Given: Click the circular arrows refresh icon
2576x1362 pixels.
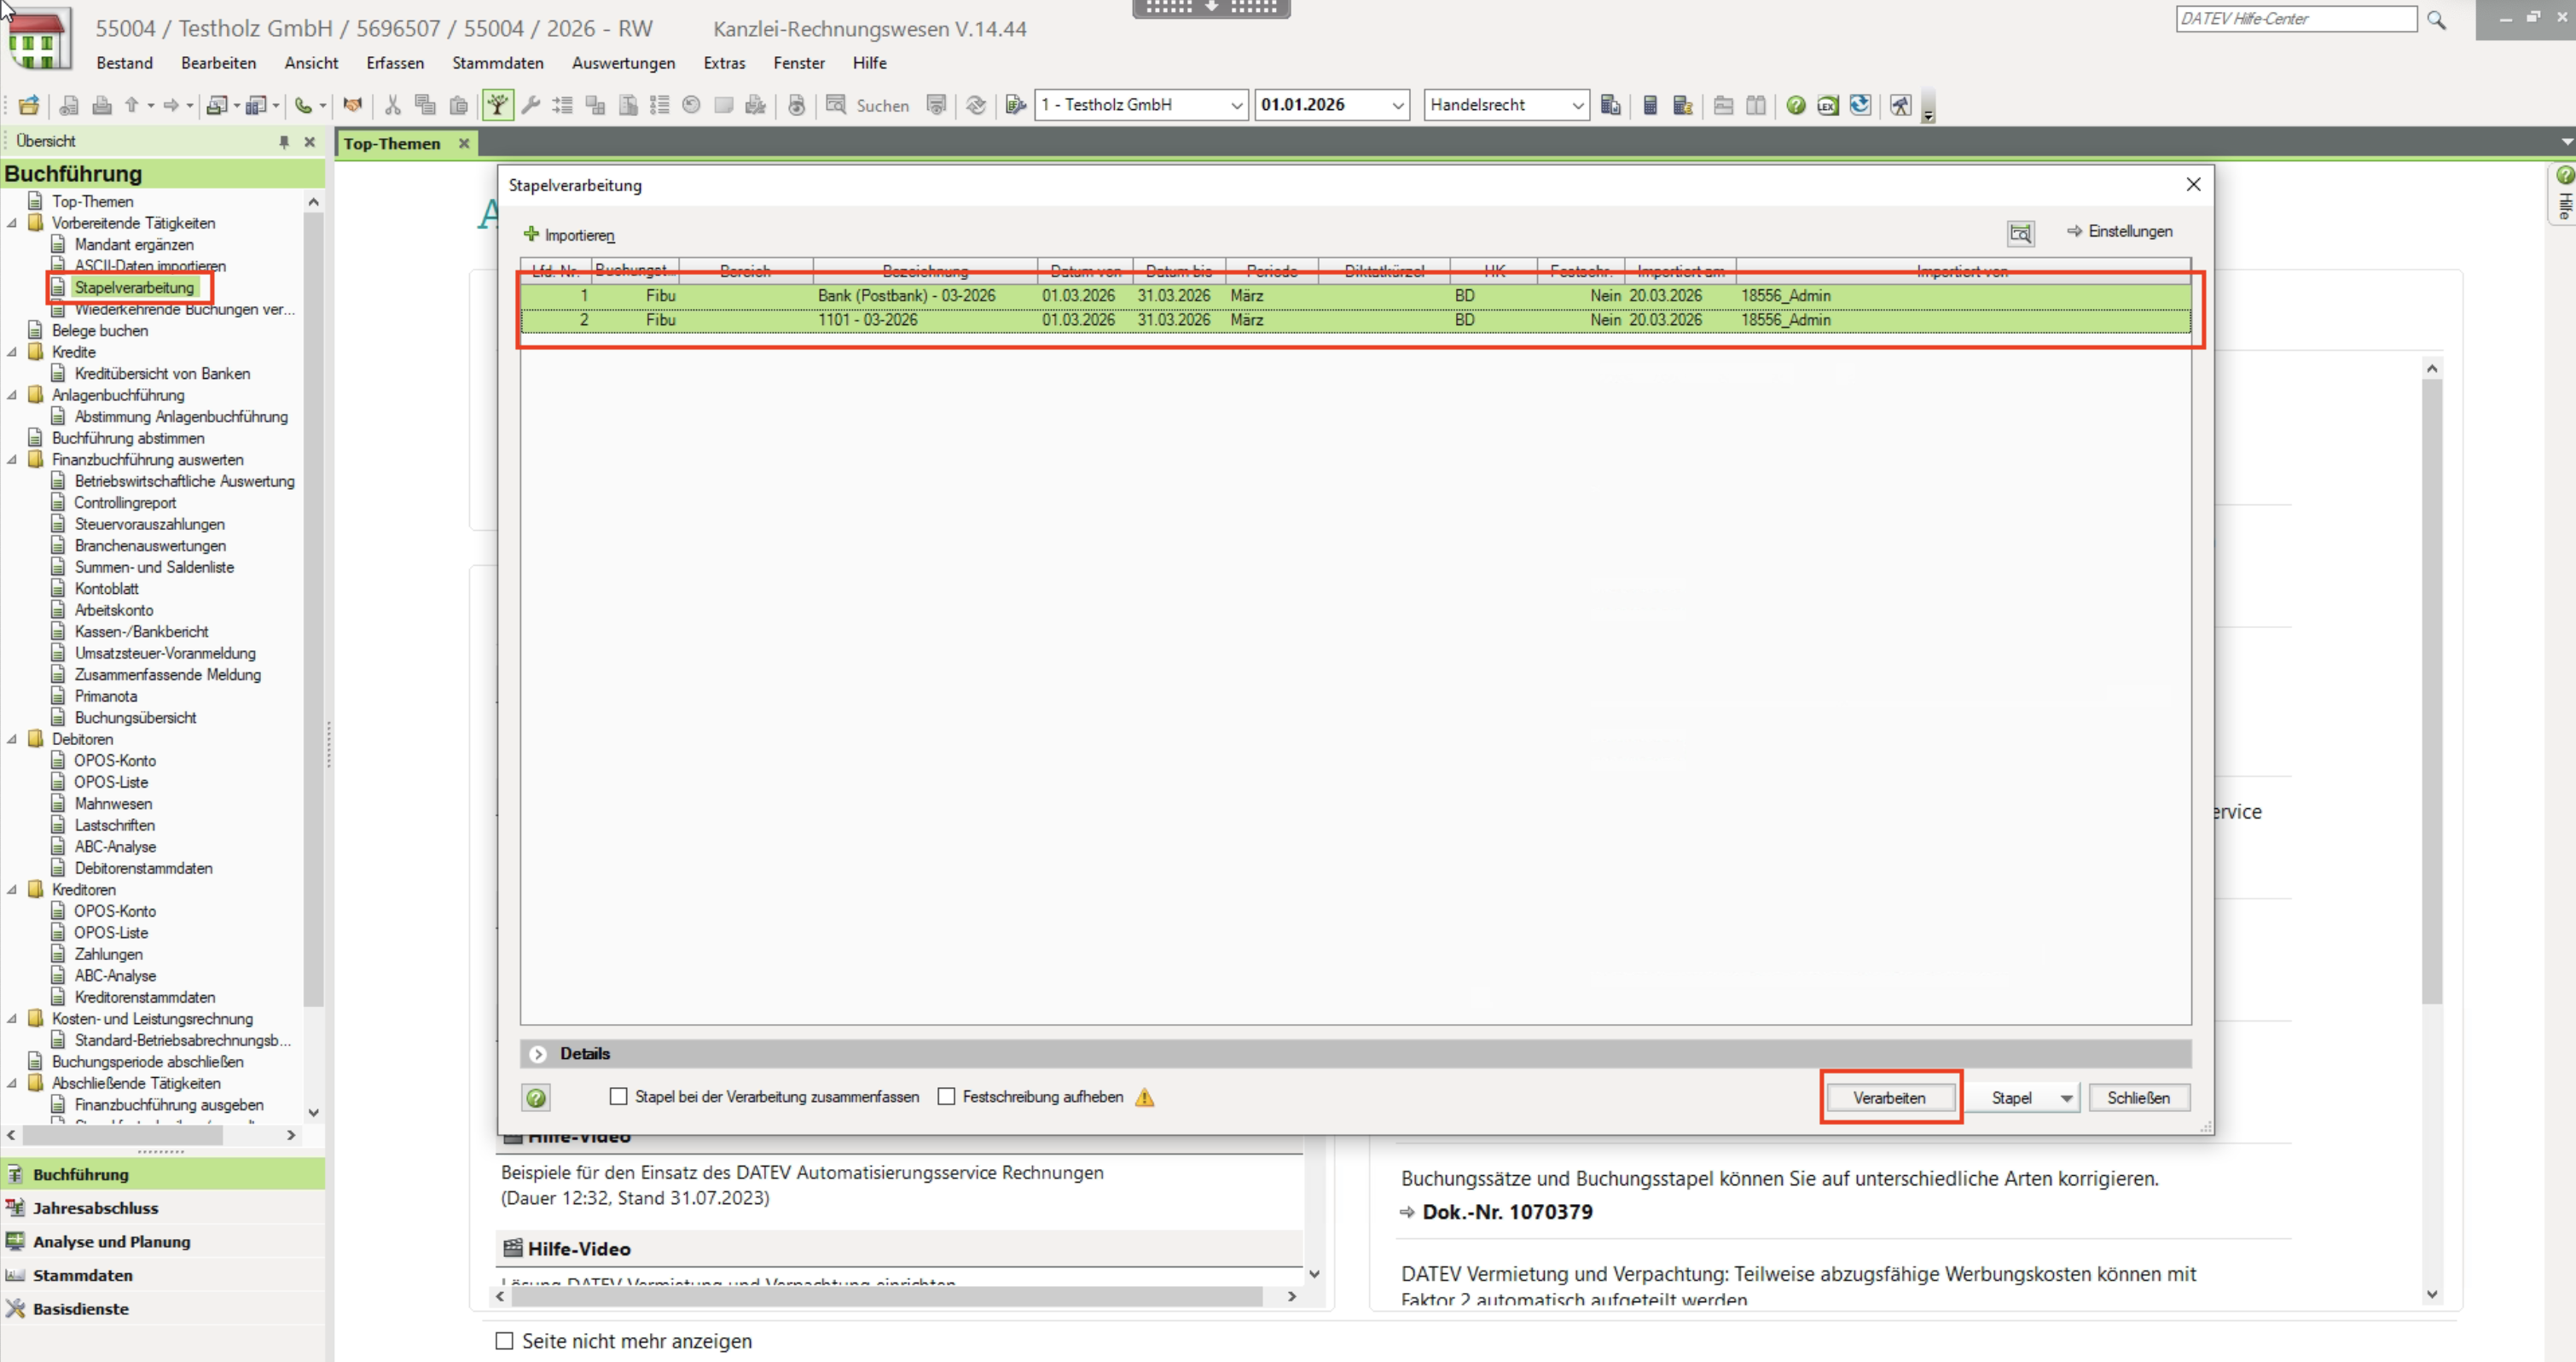Looking at the screenshot, I should (x=976, y=105).
